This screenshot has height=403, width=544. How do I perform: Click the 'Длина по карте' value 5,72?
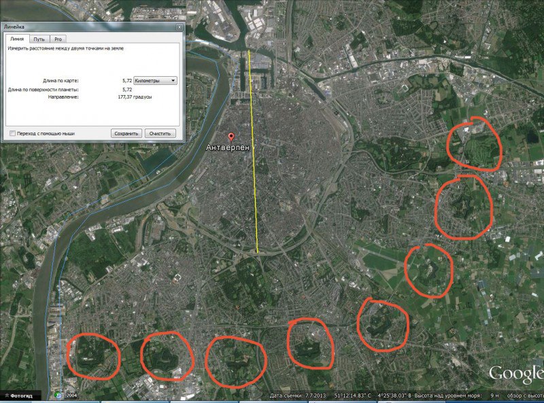pyautogui.click(x=127, y=80)
